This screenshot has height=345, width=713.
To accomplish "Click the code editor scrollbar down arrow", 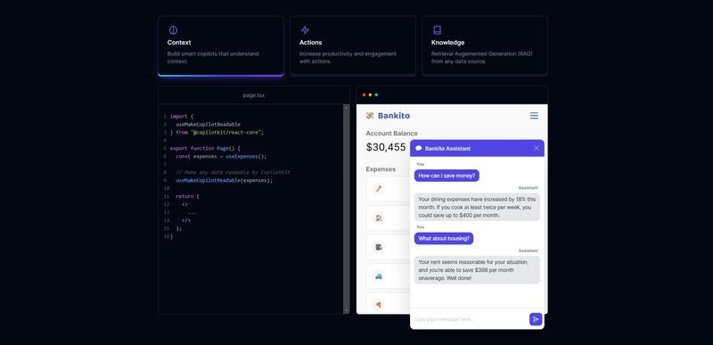I will pyautogui.click(x=347, y=310).
